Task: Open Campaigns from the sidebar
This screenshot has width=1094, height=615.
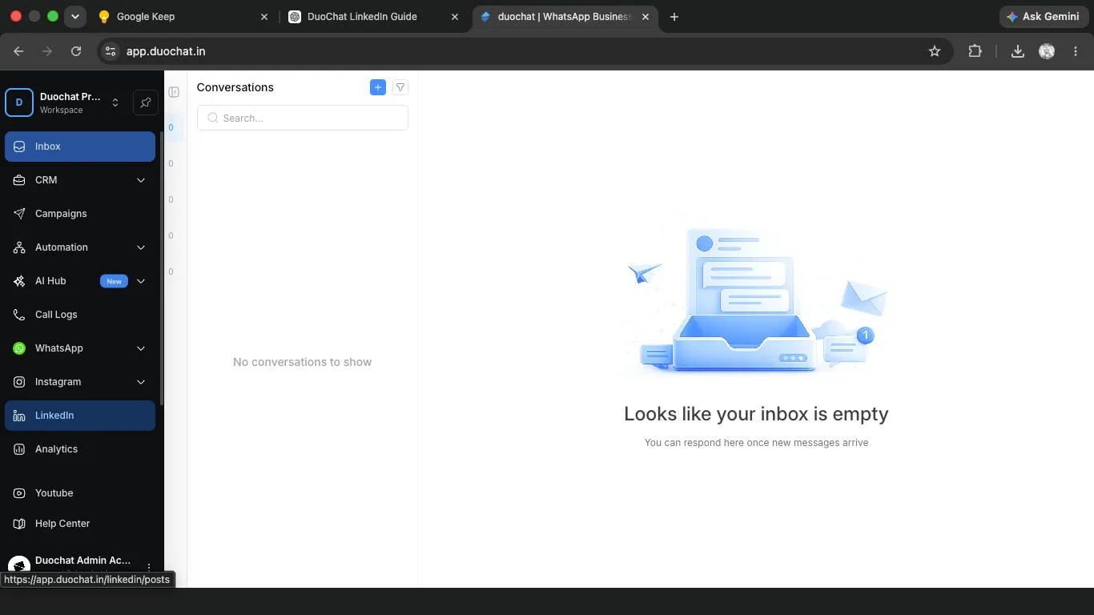Action: point(80,214)
